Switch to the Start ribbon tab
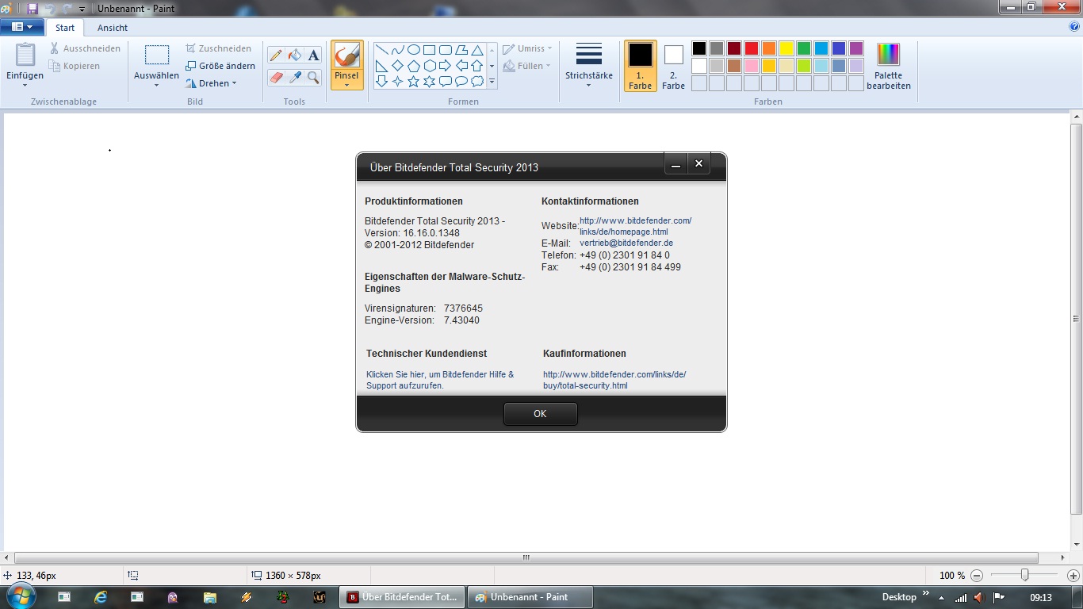 pos(65,28)
